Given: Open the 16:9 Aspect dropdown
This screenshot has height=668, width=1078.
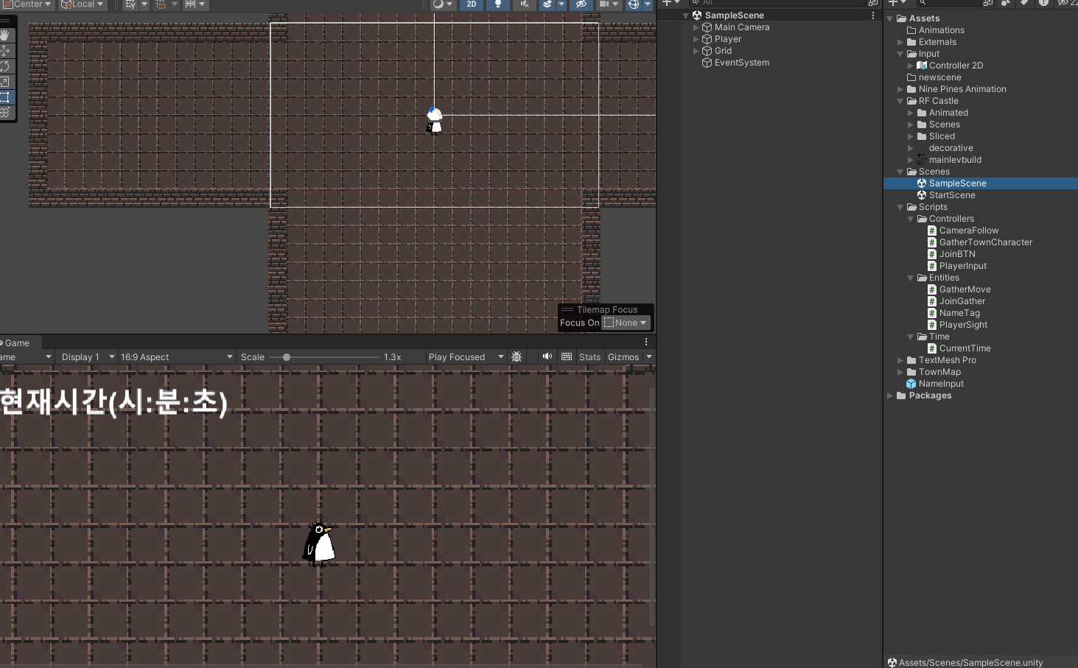Looking at the screenshot, I should pos(176,357).
